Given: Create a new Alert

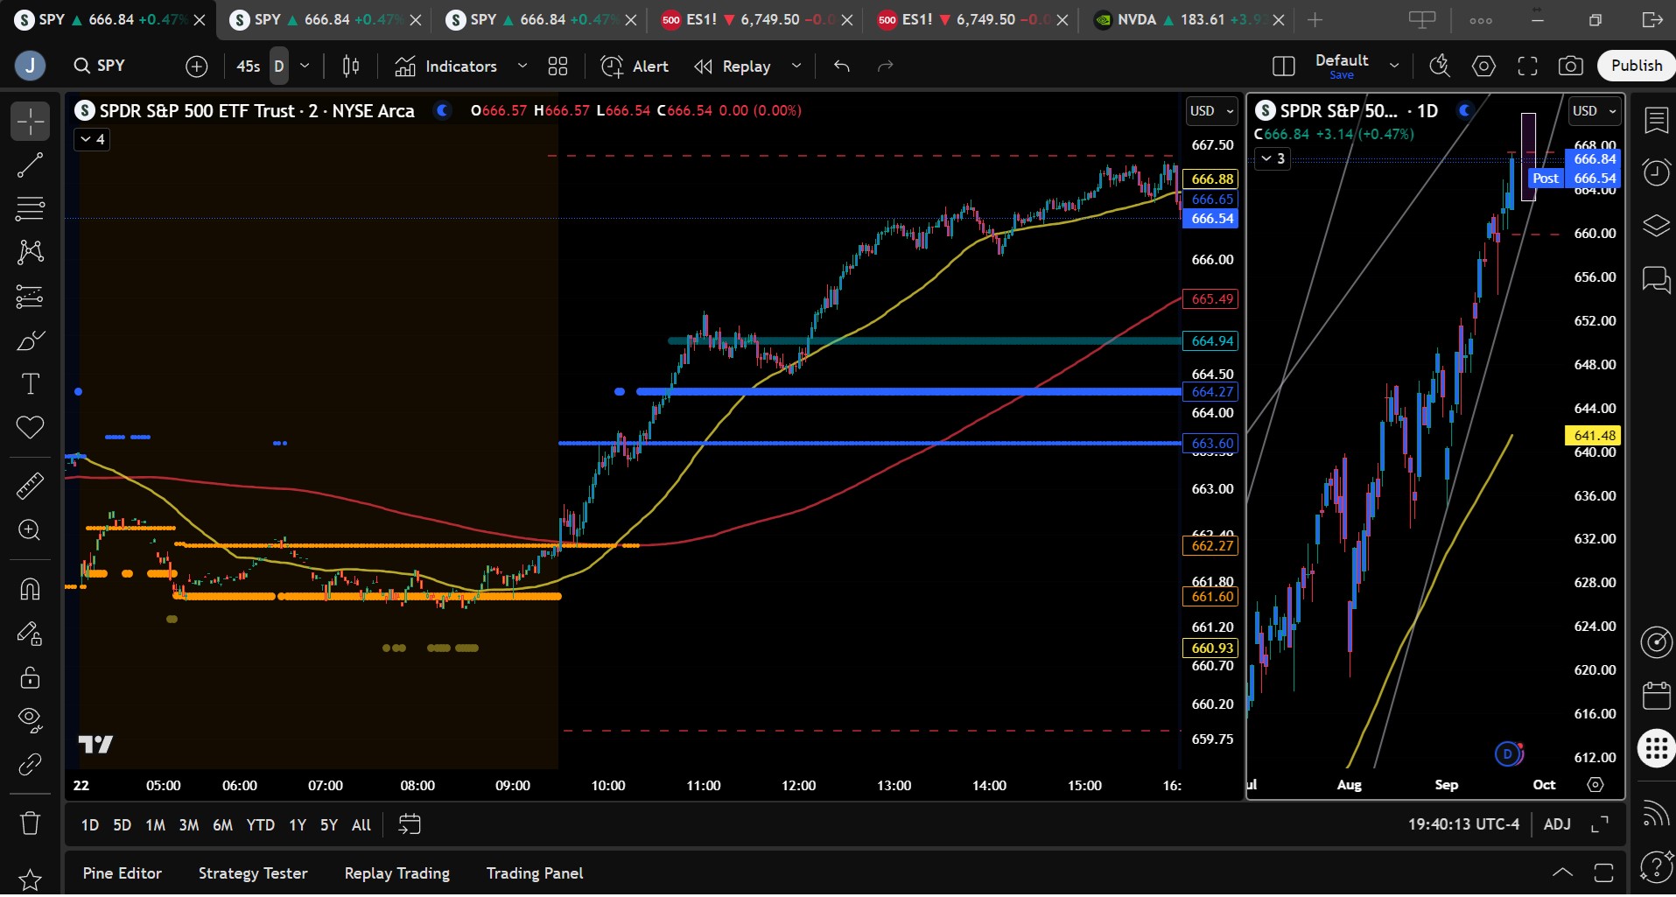Looking at the screenshot, I should (x=635, y=66).
